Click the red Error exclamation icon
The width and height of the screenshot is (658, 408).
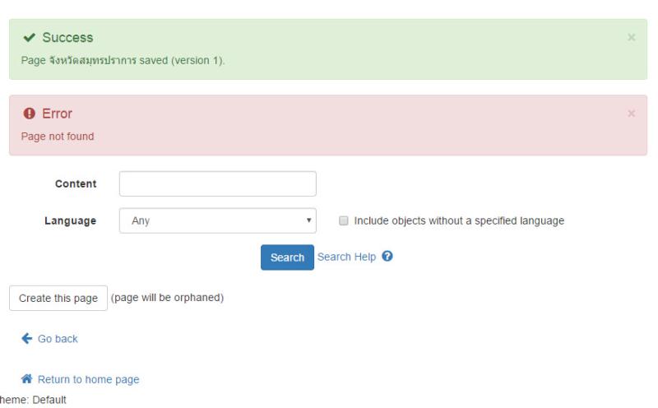point(29,114)
